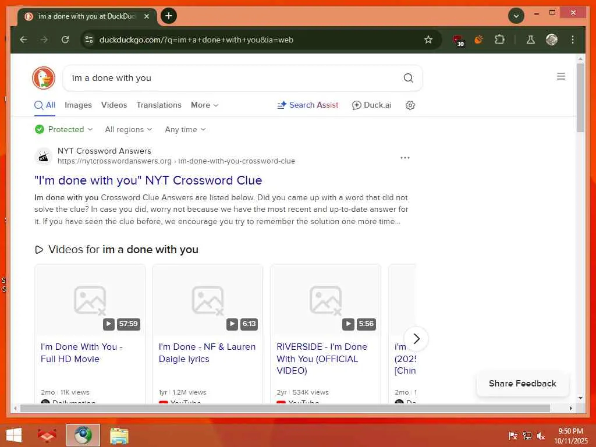This screenshot has width=596, height=447.
Task: Close the DuckDuckGo tab
Action: click(147, 16)
